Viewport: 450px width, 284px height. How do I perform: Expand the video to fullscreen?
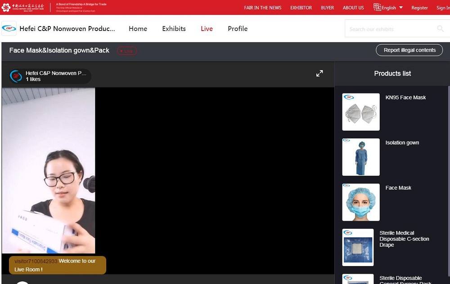point(319,73)
